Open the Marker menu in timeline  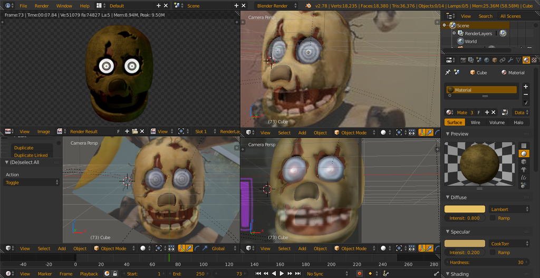45,274
